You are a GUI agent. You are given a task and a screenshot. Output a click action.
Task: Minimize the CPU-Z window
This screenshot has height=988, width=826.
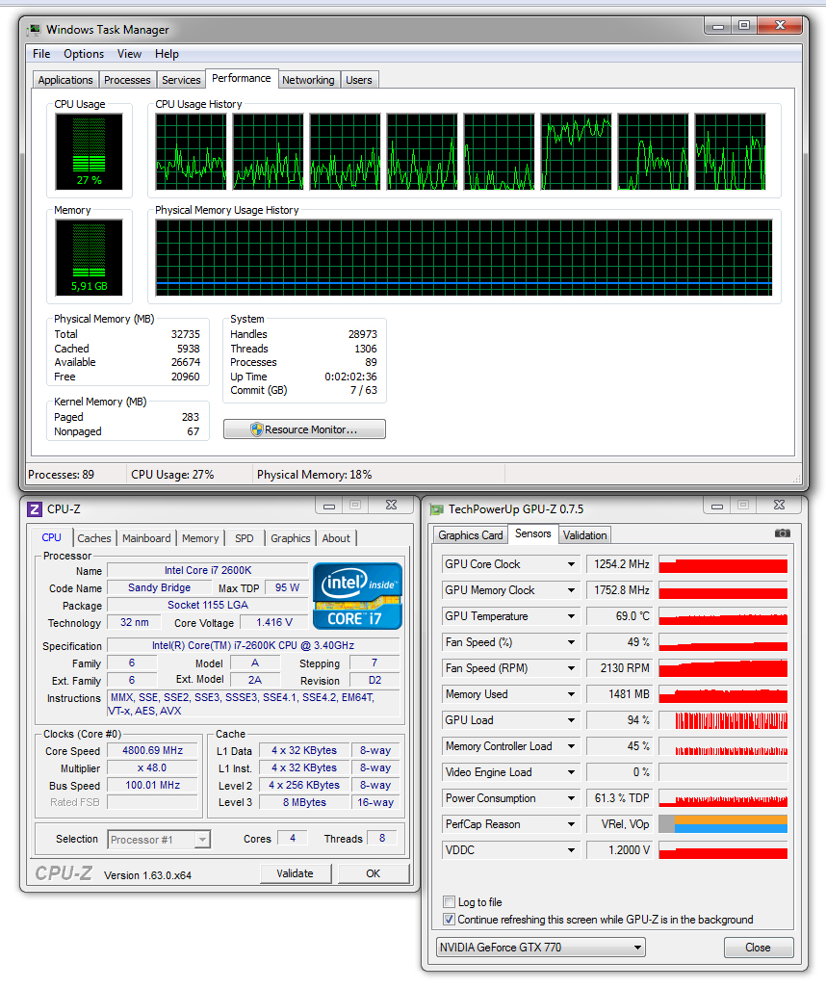329,506
